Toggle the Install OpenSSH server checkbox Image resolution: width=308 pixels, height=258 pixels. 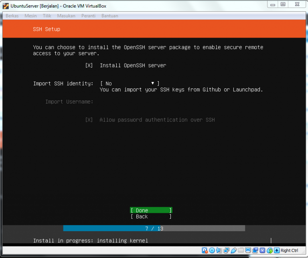[x=89, y=65]
